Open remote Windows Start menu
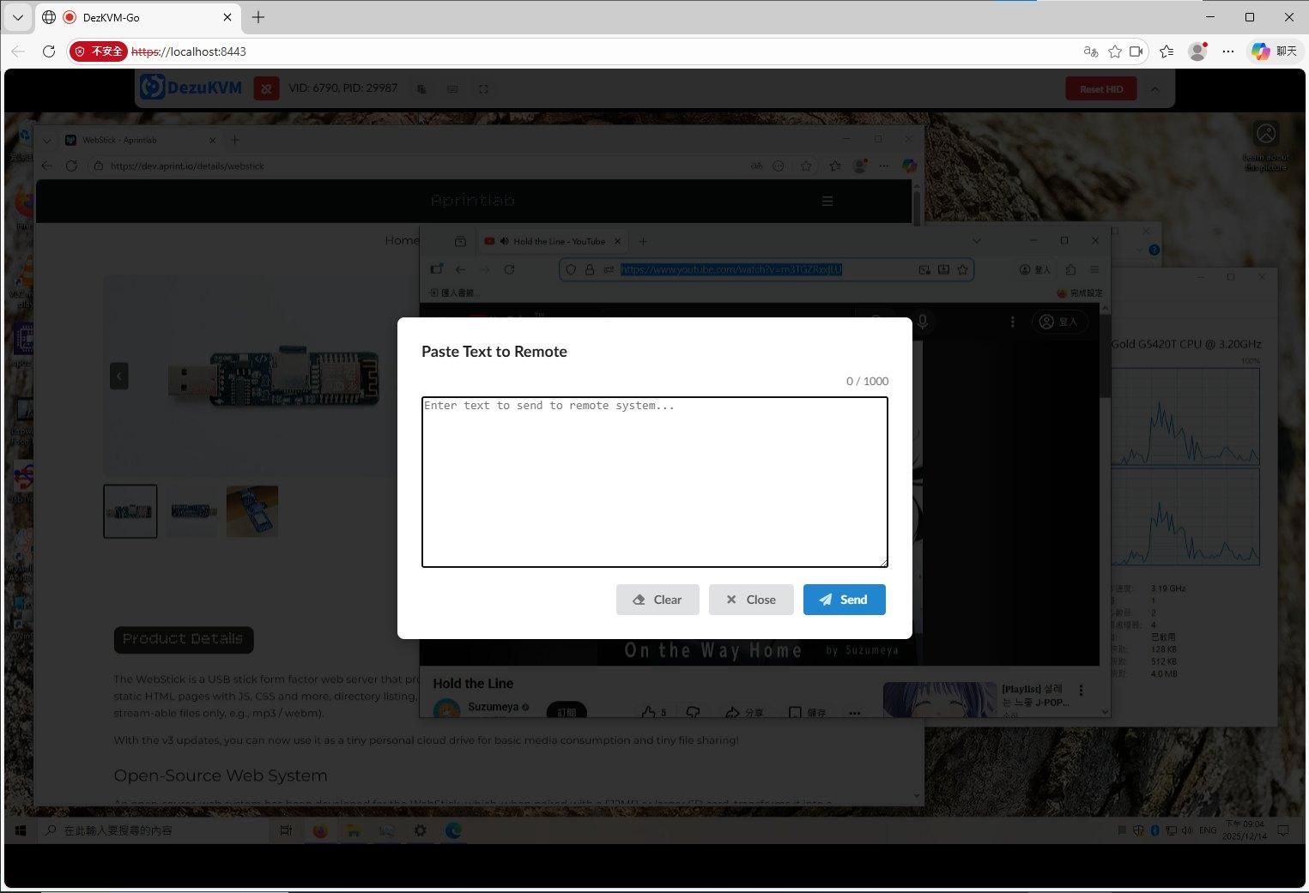 coord(21,830)
